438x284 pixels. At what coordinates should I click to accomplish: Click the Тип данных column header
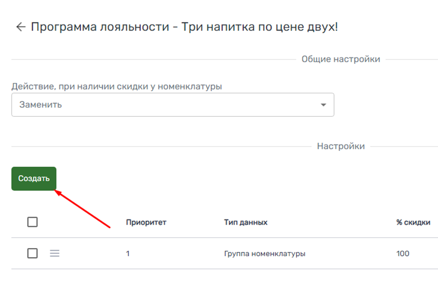[246, 222]
